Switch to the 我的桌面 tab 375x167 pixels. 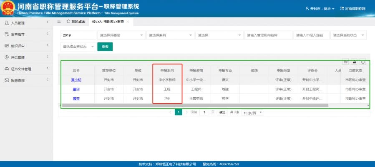click(76, 22)
